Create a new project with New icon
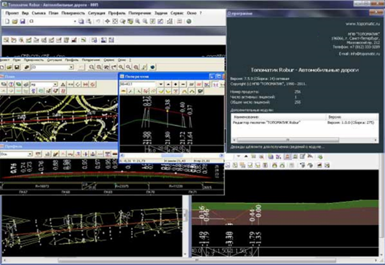The height and width of the screenshot is (265, 385). [7, 22]
